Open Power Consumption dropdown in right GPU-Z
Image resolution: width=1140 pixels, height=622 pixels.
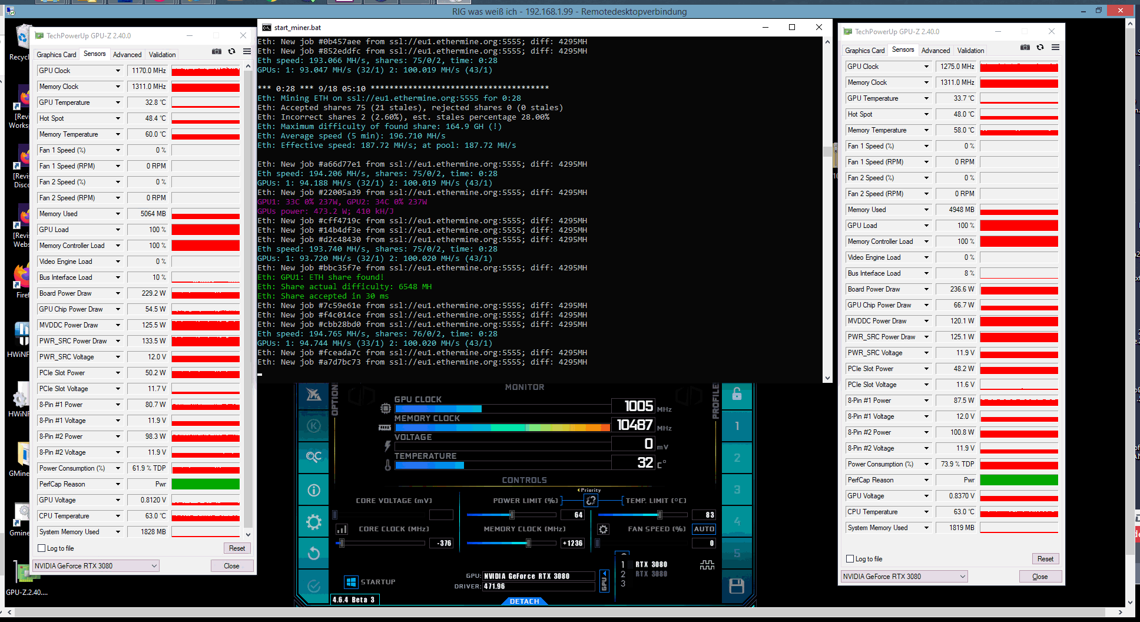(926, 464)
